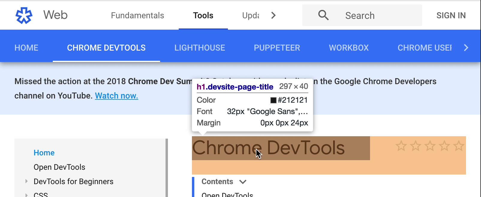The height and width of the screenshot is (197, 481).
Task: Focus the Search input field
Action: pyautogui.click(x=362, y=15)
